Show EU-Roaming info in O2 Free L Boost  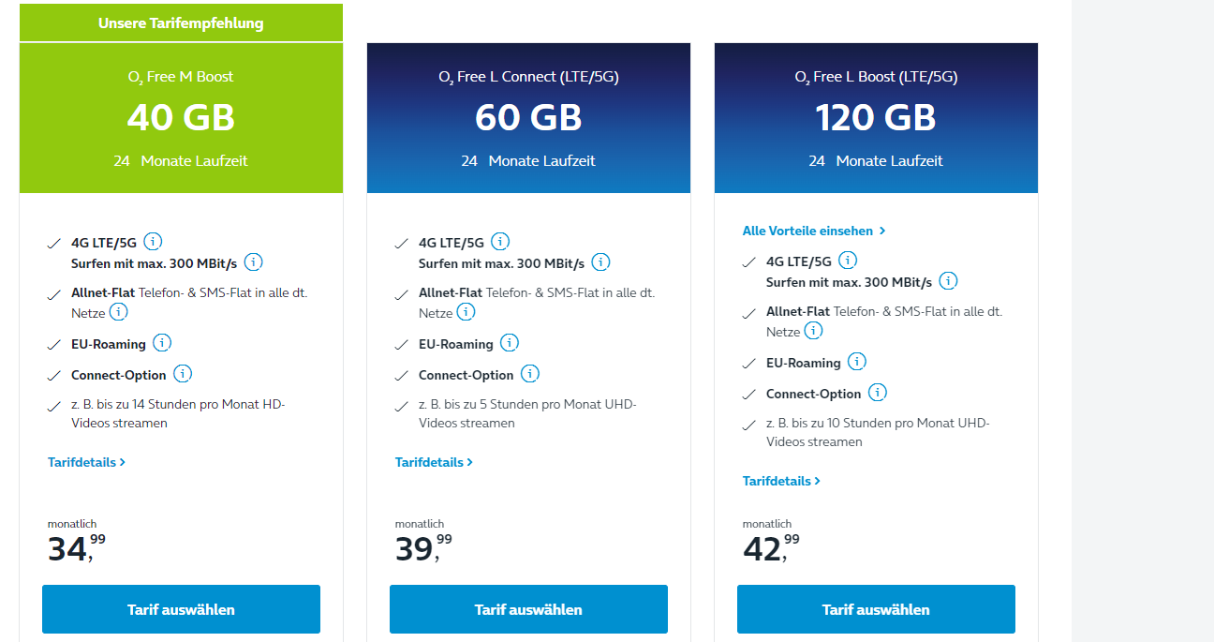pos(856,362)
